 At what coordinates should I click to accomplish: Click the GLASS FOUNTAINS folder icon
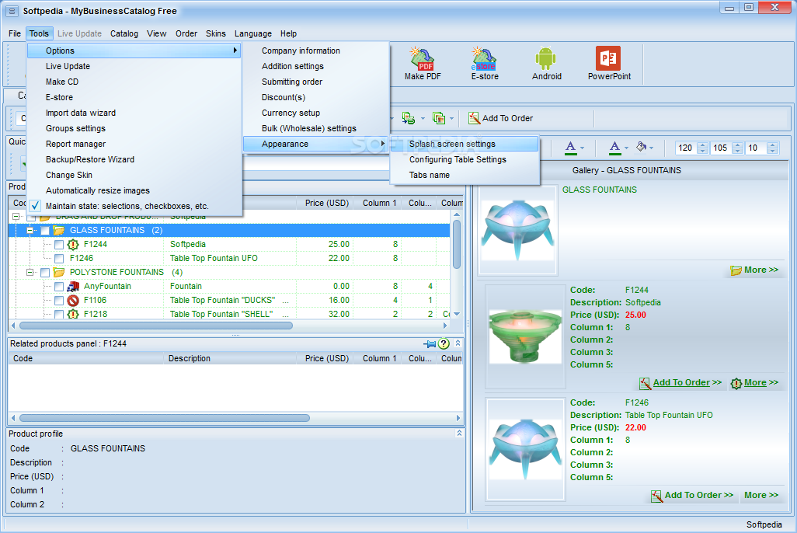[59, 231]
